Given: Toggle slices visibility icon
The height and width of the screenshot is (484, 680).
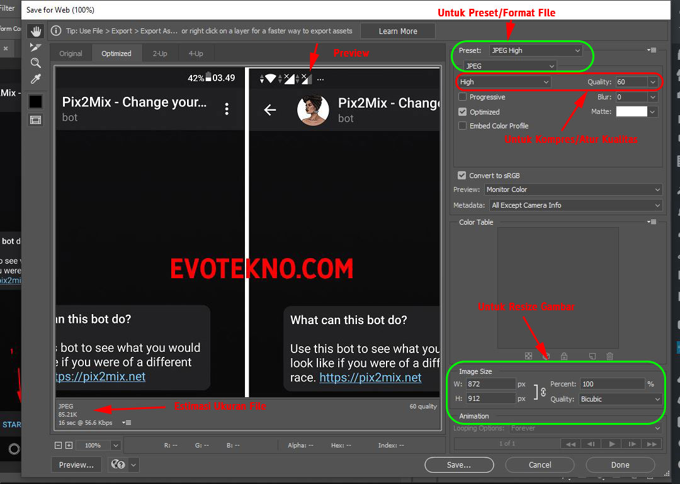Looking at the screenshot, I should point(36,120).
